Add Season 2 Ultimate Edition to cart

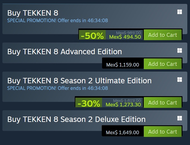163,102
